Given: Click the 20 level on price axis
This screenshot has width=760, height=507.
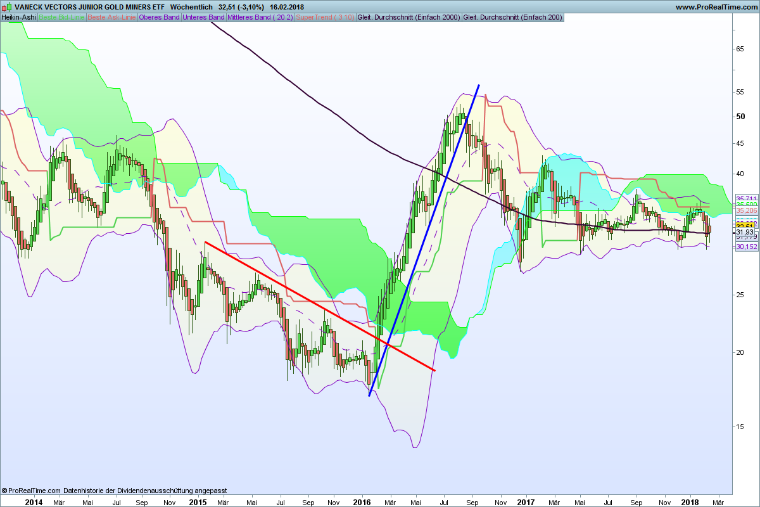Looking at the screenshot, I should [x=739, y=352].
